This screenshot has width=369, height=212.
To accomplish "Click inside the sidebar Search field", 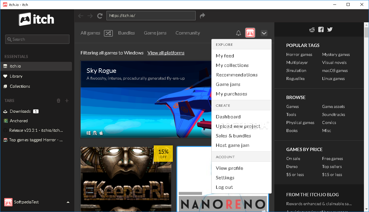I will (x=37, y=39).
